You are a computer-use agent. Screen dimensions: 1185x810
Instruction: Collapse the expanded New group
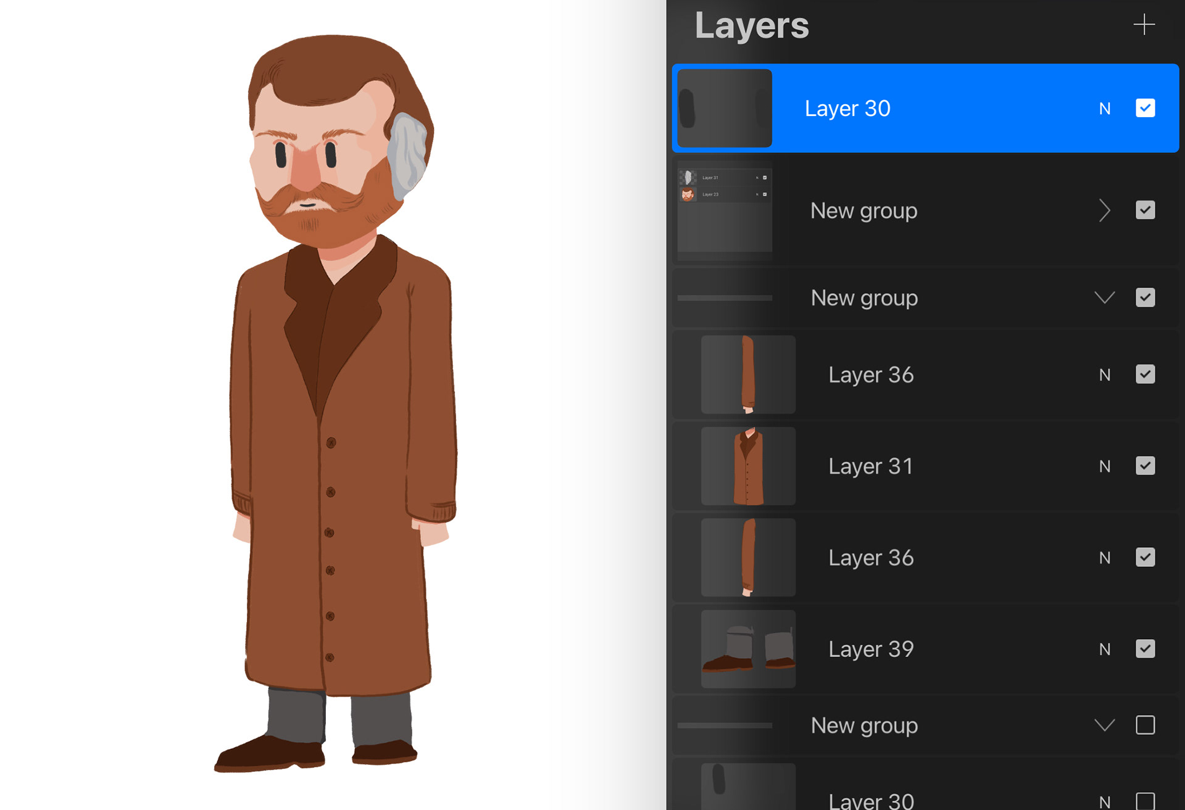pos(1105,297)
